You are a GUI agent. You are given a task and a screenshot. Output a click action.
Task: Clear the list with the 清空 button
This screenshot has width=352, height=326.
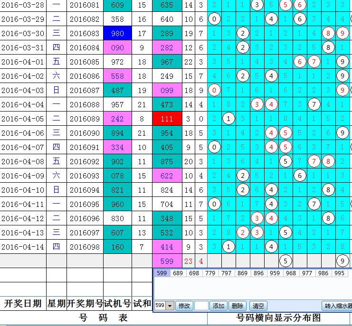click(258, 306)
